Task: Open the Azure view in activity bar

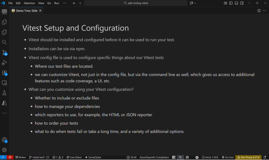Action: 4,103
